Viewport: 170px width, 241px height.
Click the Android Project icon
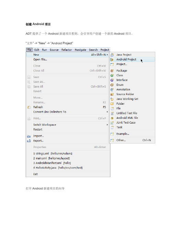(112, 59)
